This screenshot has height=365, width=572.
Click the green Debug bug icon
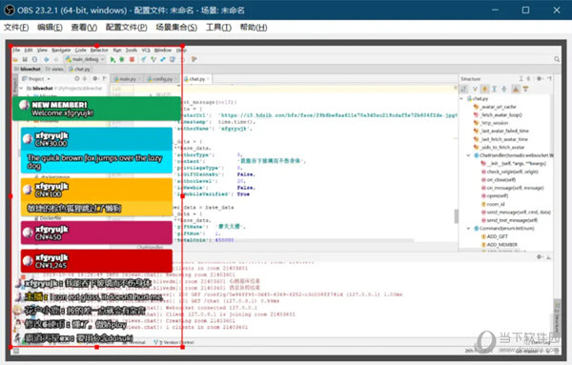[122, 59]
